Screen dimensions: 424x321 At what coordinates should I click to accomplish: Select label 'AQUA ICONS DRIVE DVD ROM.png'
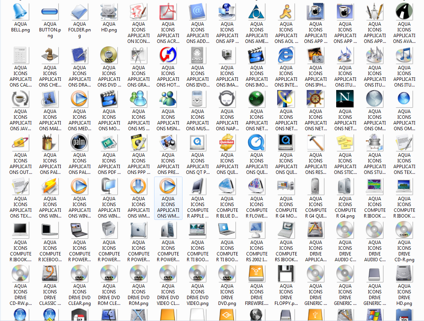pos(138,295)
